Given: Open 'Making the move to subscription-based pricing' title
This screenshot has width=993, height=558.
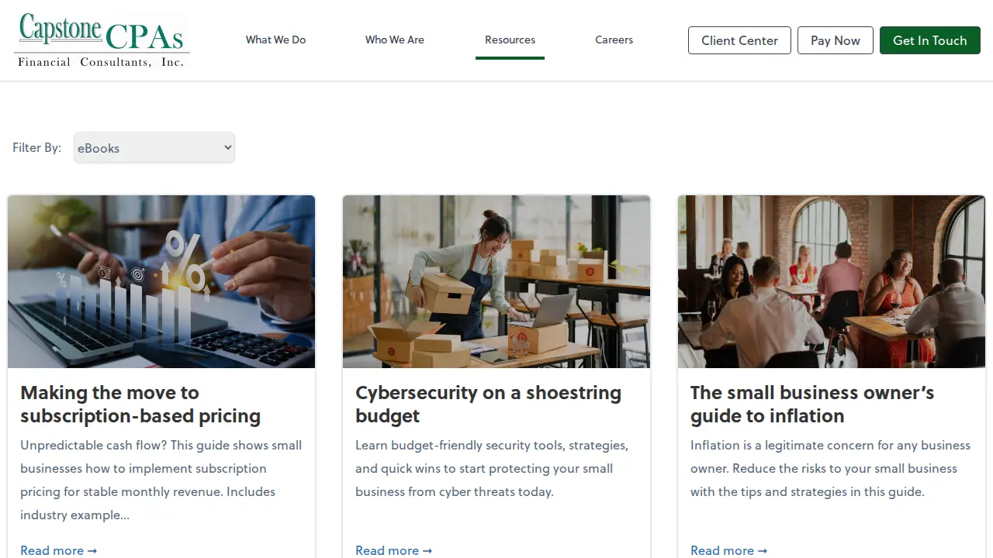Looking at the screenshot, I should pyautogui.click(x=140, y=404).
